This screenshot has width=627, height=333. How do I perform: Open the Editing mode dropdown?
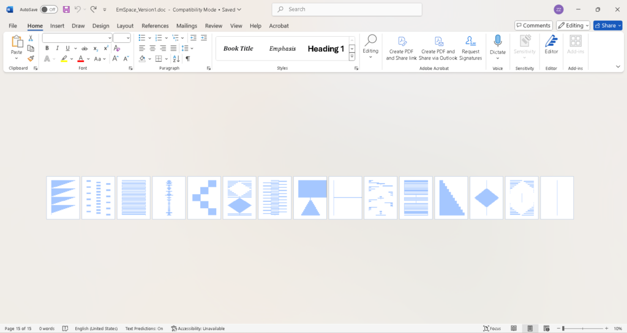pos(573,25)
